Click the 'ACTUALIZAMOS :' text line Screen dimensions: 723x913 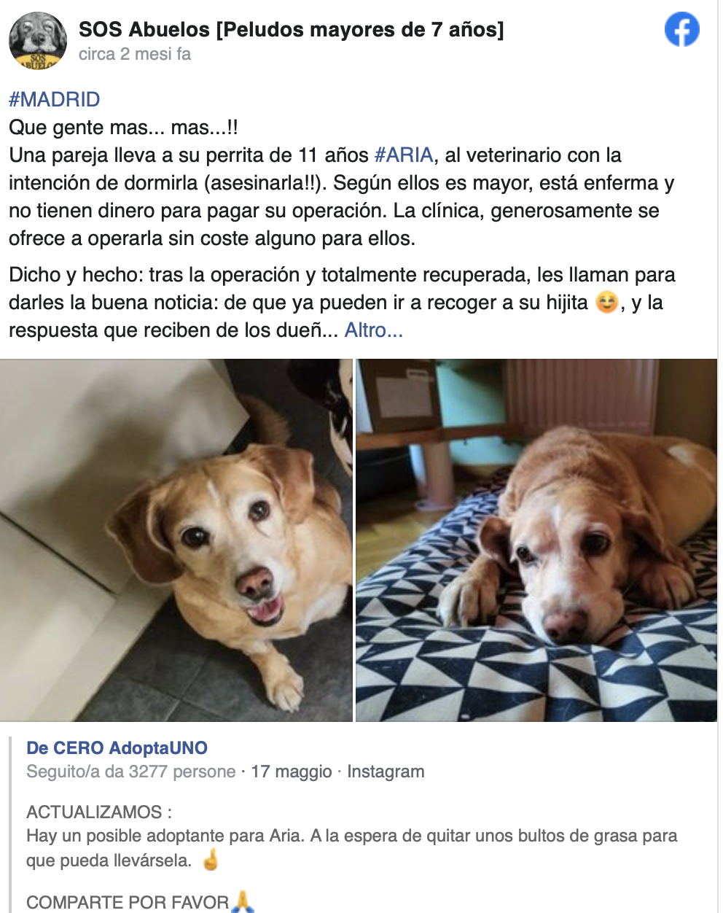click(x=99, y=812)
